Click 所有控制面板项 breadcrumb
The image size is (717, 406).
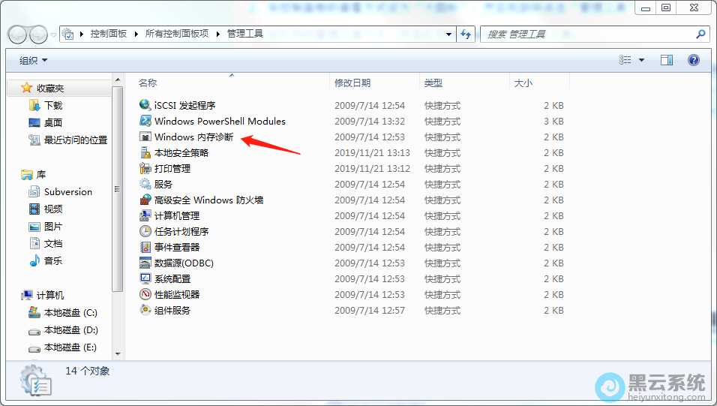tap(177, 34)
